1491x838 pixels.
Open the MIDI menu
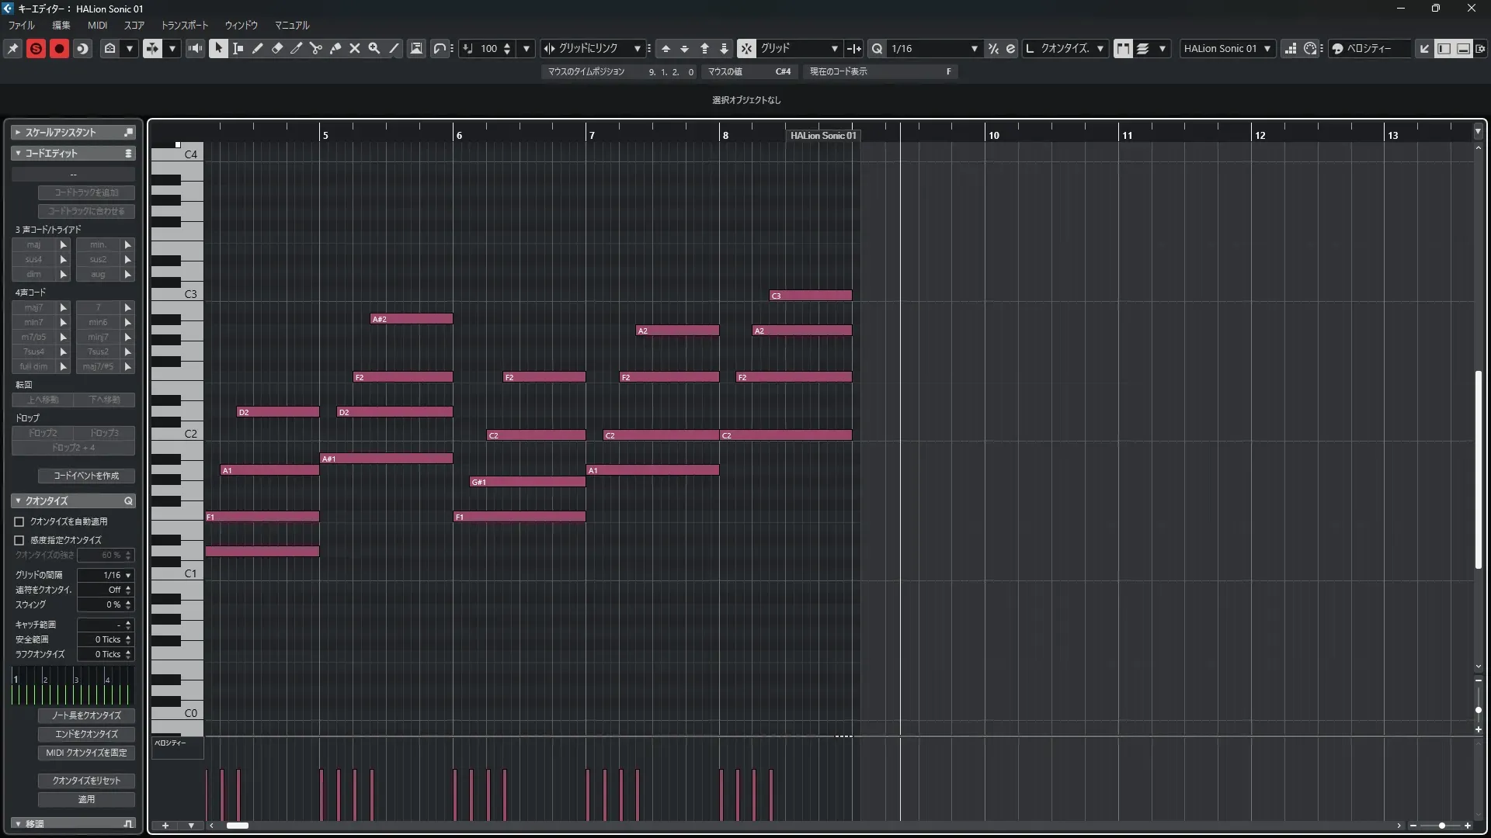97,25
